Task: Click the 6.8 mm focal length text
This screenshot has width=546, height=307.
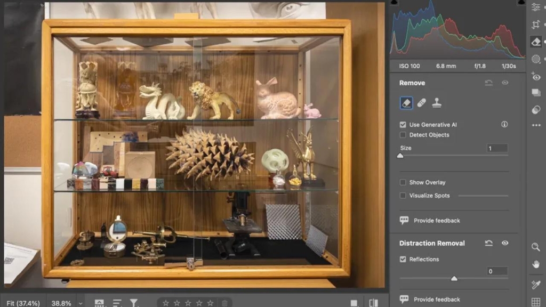Action: pos(446,66)
